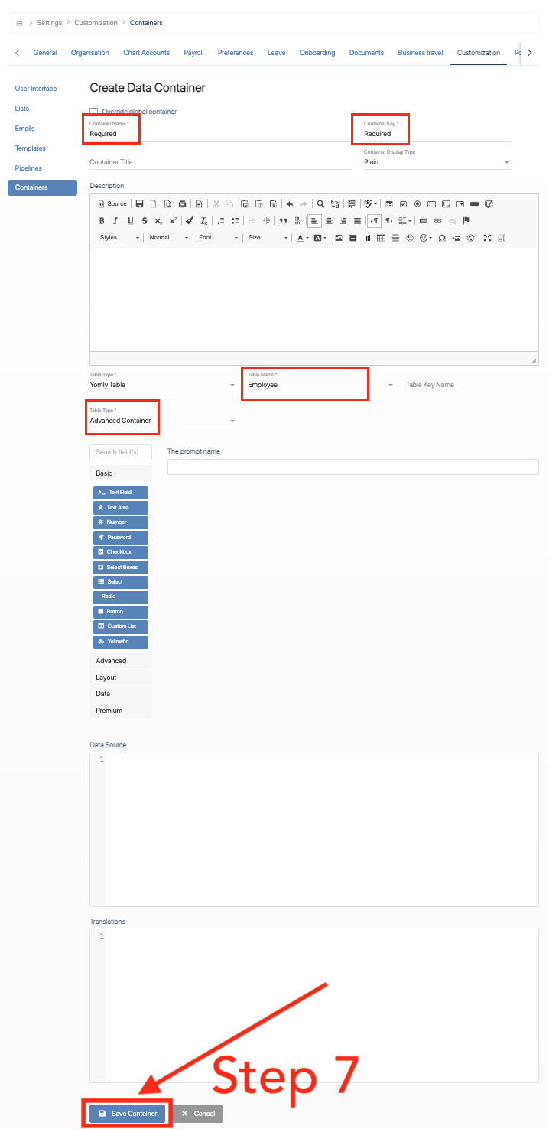Click the Save Container button

point(127,1114)
